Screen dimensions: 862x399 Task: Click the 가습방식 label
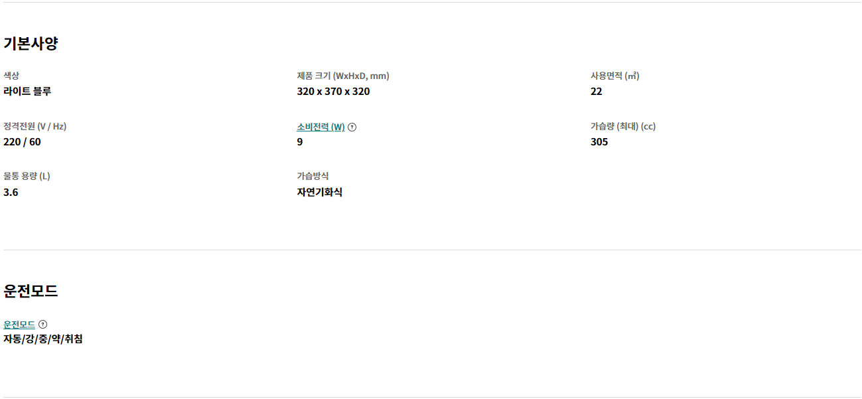tap(313, 176)
